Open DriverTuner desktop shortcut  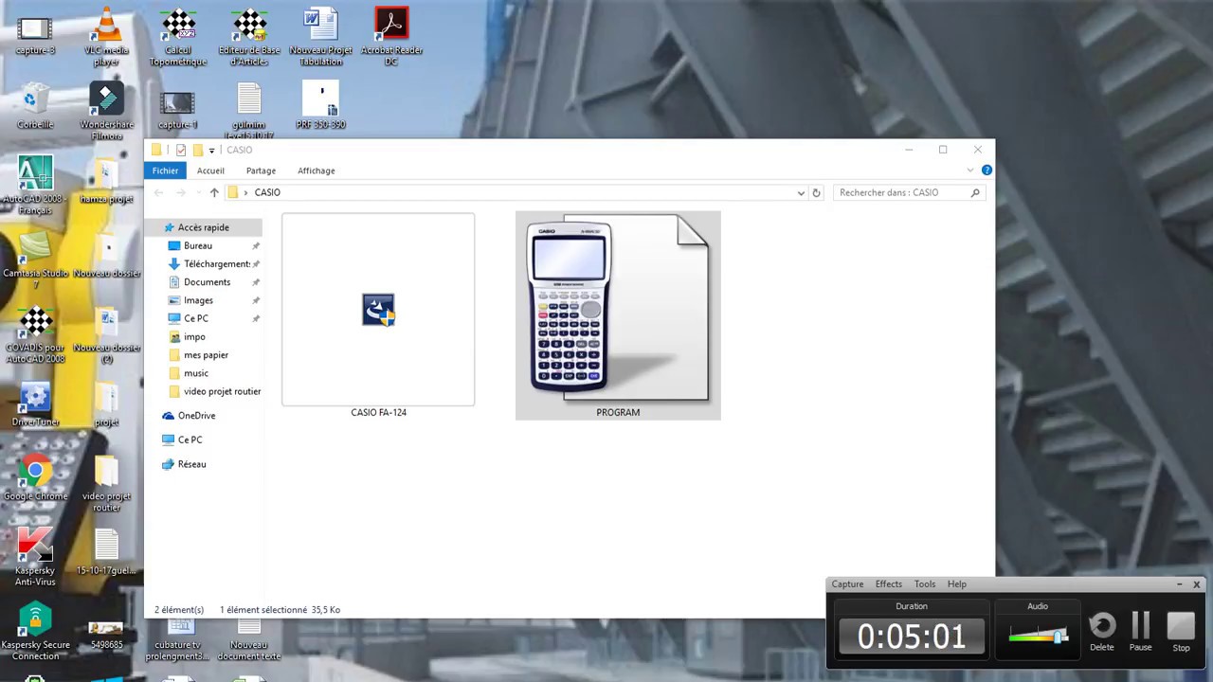[35, 405]
